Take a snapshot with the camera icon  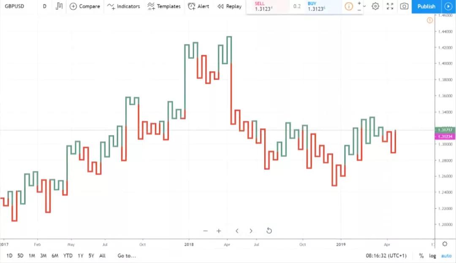(404, 6)
